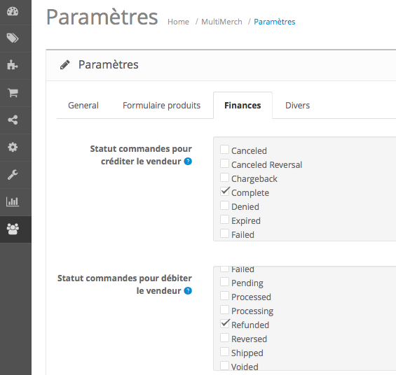Open the reports bar chart icon
This screenshot has height=375, width=396.
(x=13, y=201)
